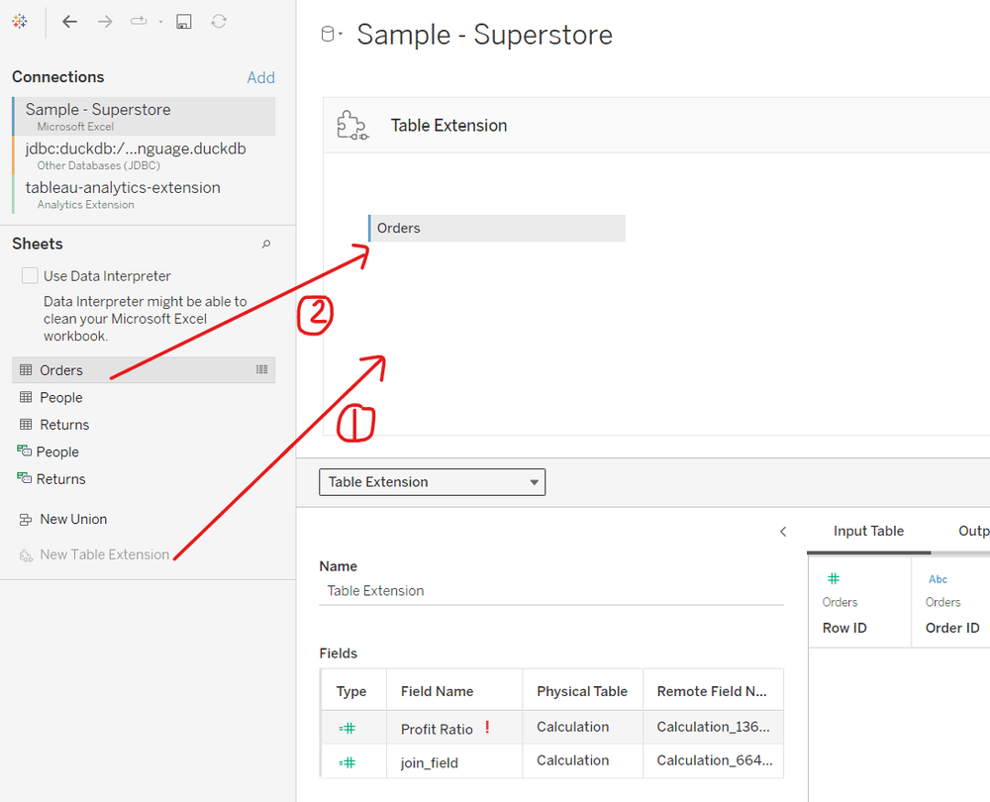Click the Orders sheet table icon
990x802 pixels.
tap(26, 370)
